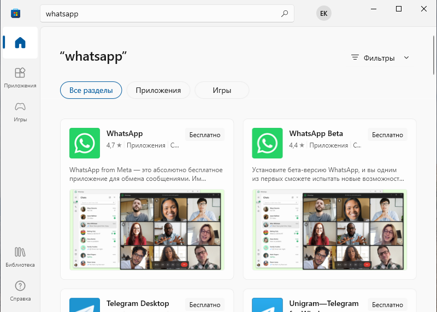
Task: Click the Установите бета-версию description text
Action: tap(328, 174)
